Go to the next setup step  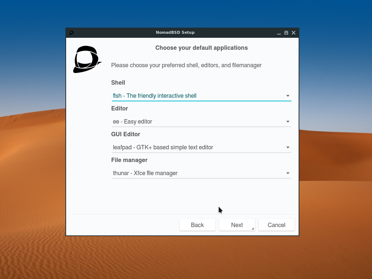(x=237, y=225)
